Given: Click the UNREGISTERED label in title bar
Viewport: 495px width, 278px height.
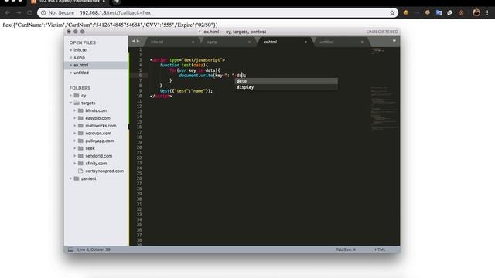Looking at the screenshot, I should tap(382, 32).
